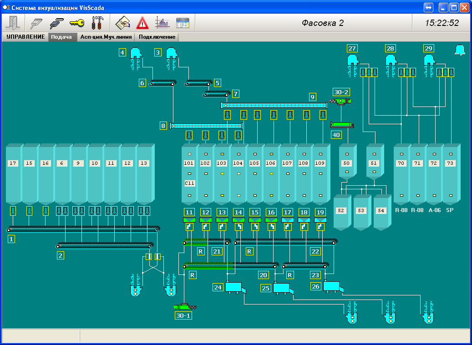Click the alarm bell icon at top right
Image resolution: width=472 pixels, height=345 pixels.
pyautogui.click(x=460, y=51)
